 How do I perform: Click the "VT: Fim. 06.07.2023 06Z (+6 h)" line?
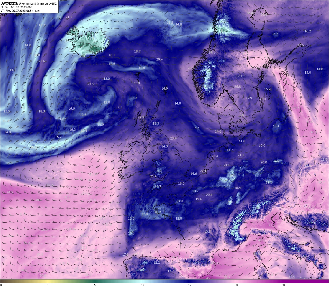[20, 11]
